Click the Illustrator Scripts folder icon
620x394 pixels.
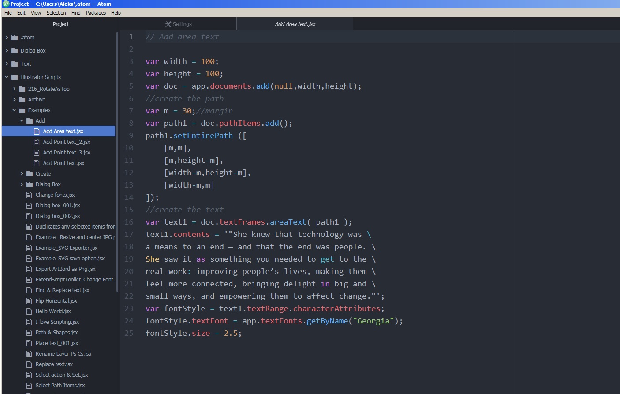(15, 77)
